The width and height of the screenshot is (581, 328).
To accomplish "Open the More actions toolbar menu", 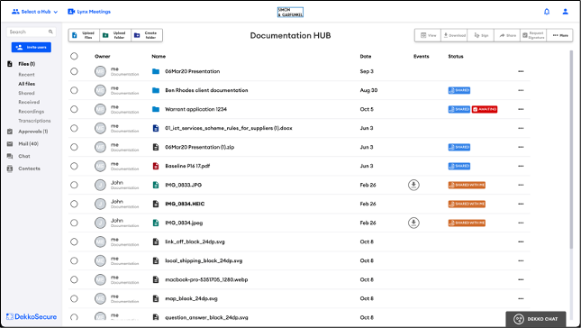I will pos(560,35).
